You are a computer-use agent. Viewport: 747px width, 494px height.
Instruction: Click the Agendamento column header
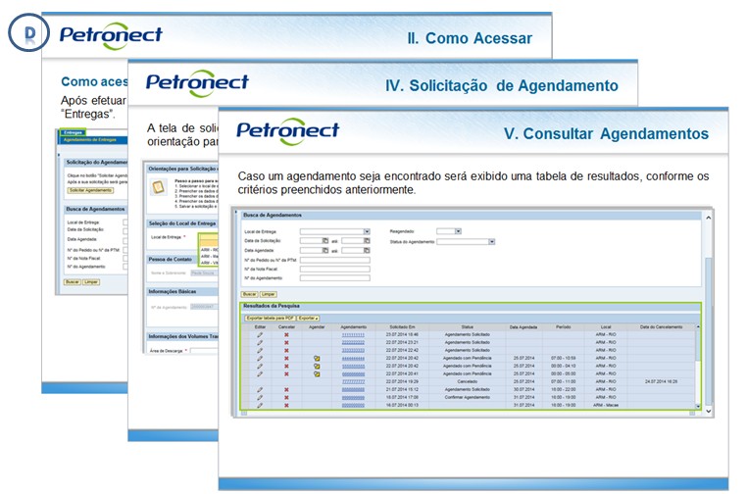(x=354, y=327)
